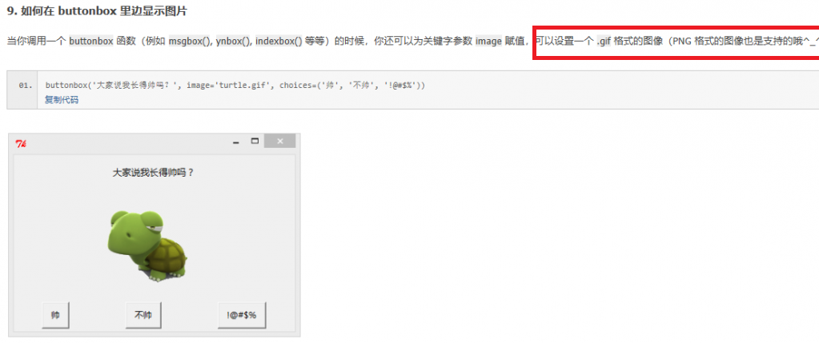Click the highlighted .gif term
819x343 pixels.
(604, 42)
